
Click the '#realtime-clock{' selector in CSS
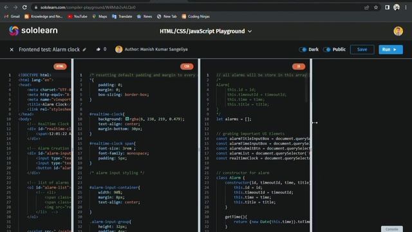coord(107,114)
